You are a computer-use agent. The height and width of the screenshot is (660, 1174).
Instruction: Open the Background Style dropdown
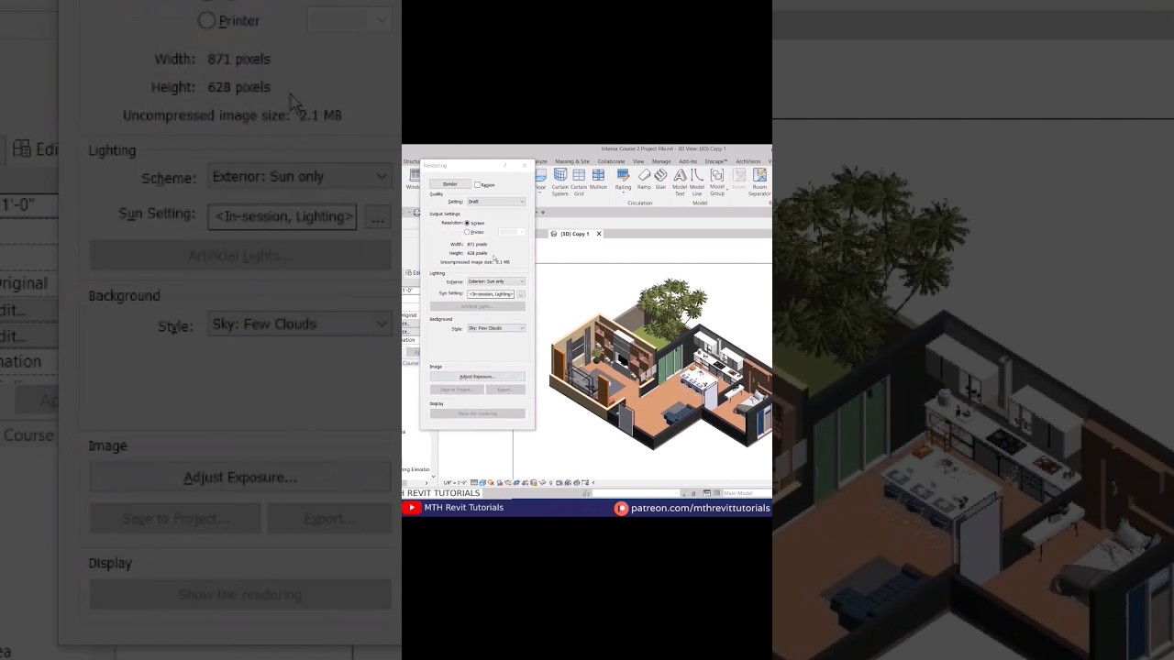[x=496, y=328]
